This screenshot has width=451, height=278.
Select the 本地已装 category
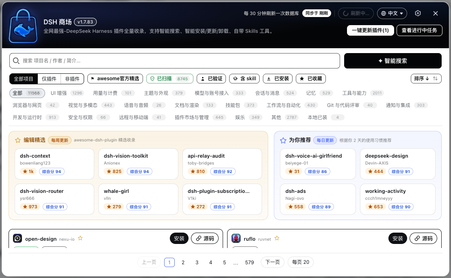pyautogui.click(x=326, y=118)
